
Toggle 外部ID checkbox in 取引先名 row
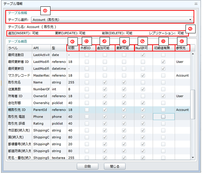tap(87, 82)
